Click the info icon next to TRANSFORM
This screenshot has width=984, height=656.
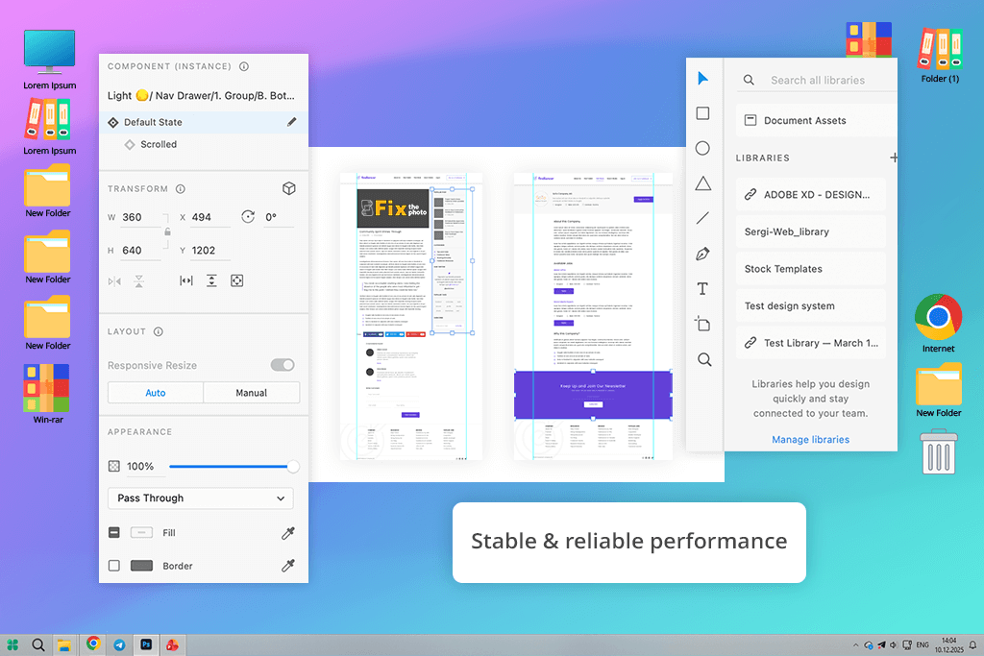coord(180,189)
